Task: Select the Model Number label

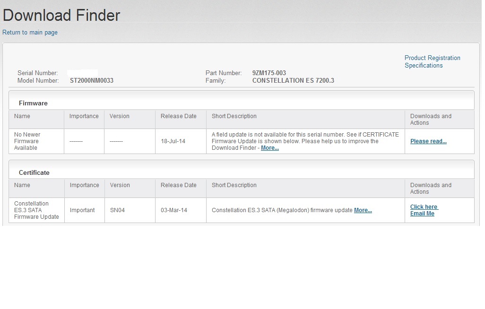Action: point(38,81)
